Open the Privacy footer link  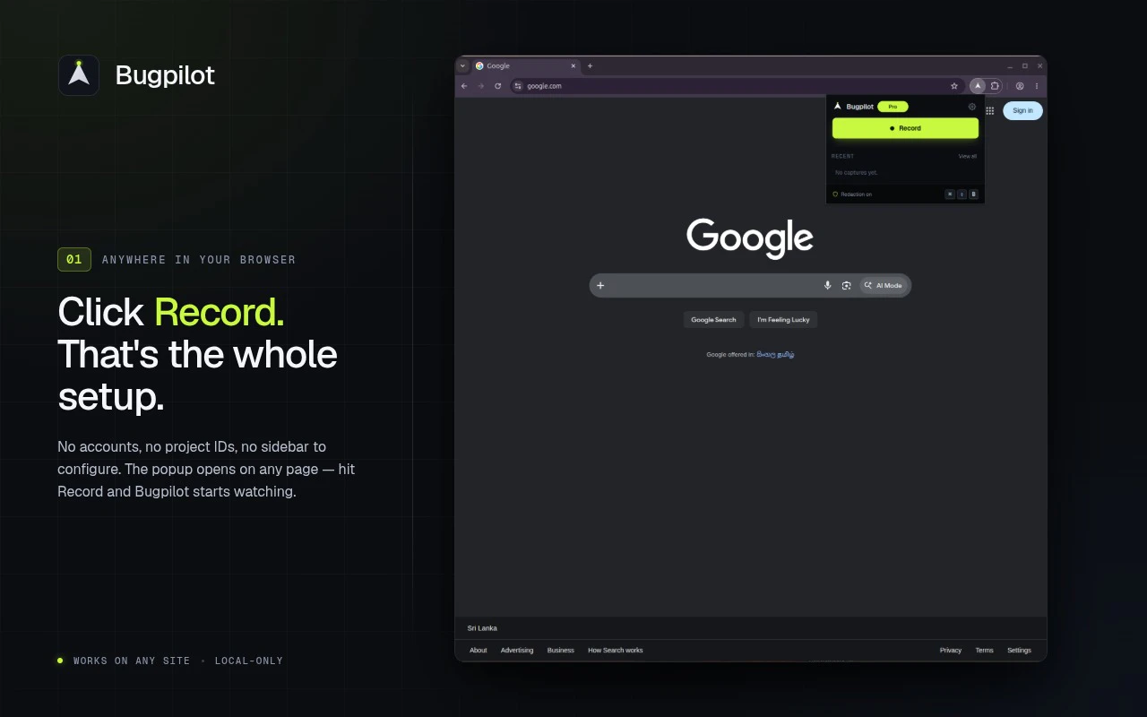951,650
